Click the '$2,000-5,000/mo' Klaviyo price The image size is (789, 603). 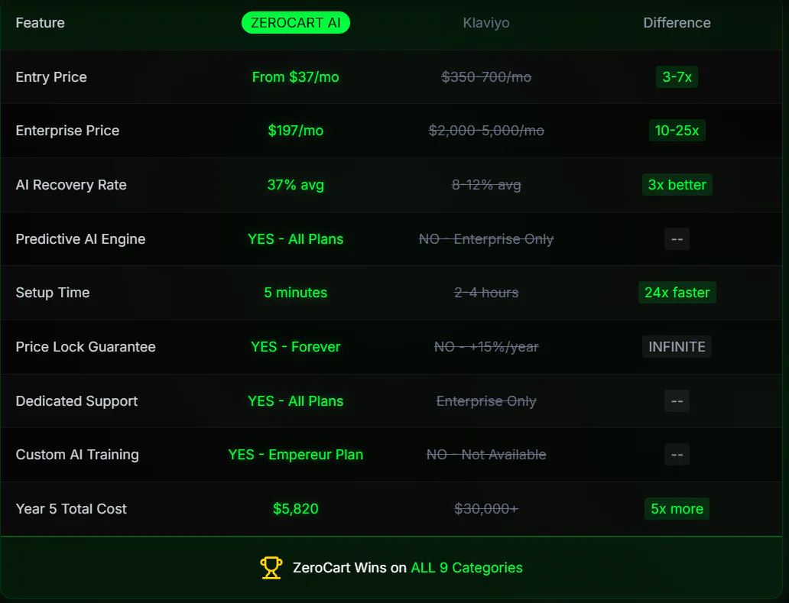tap(486, 130)
